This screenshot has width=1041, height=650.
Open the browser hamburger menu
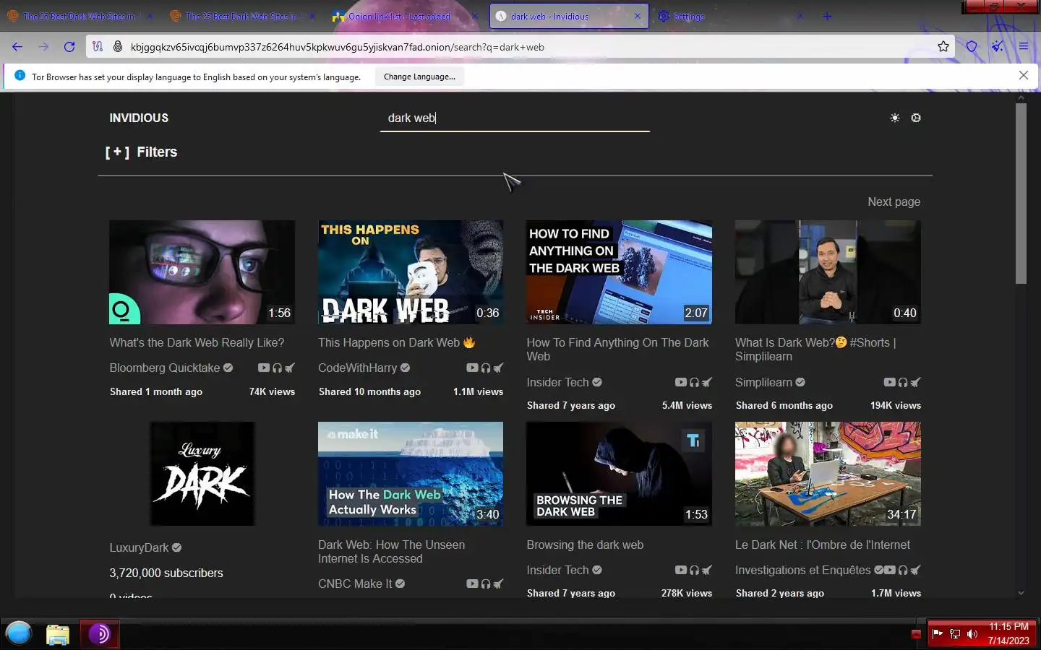pos(1024,47)
